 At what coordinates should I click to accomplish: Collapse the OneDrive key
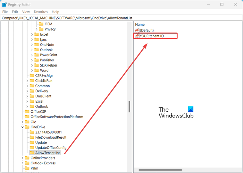(x=23, y=127)
